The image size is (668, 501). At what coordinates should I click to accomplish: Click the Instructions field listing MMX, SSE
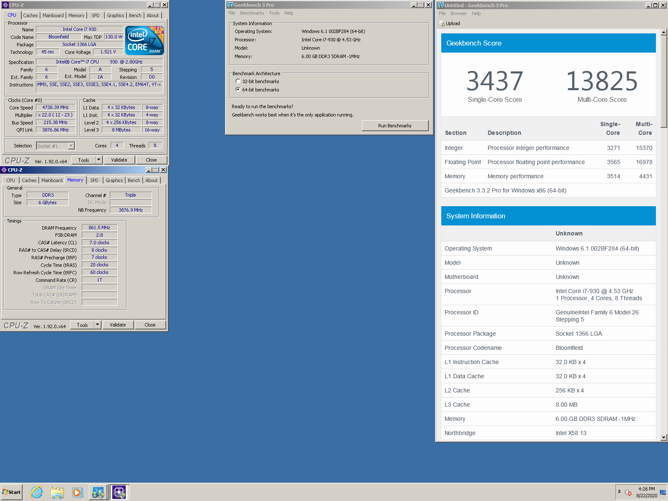click(99, 87)
